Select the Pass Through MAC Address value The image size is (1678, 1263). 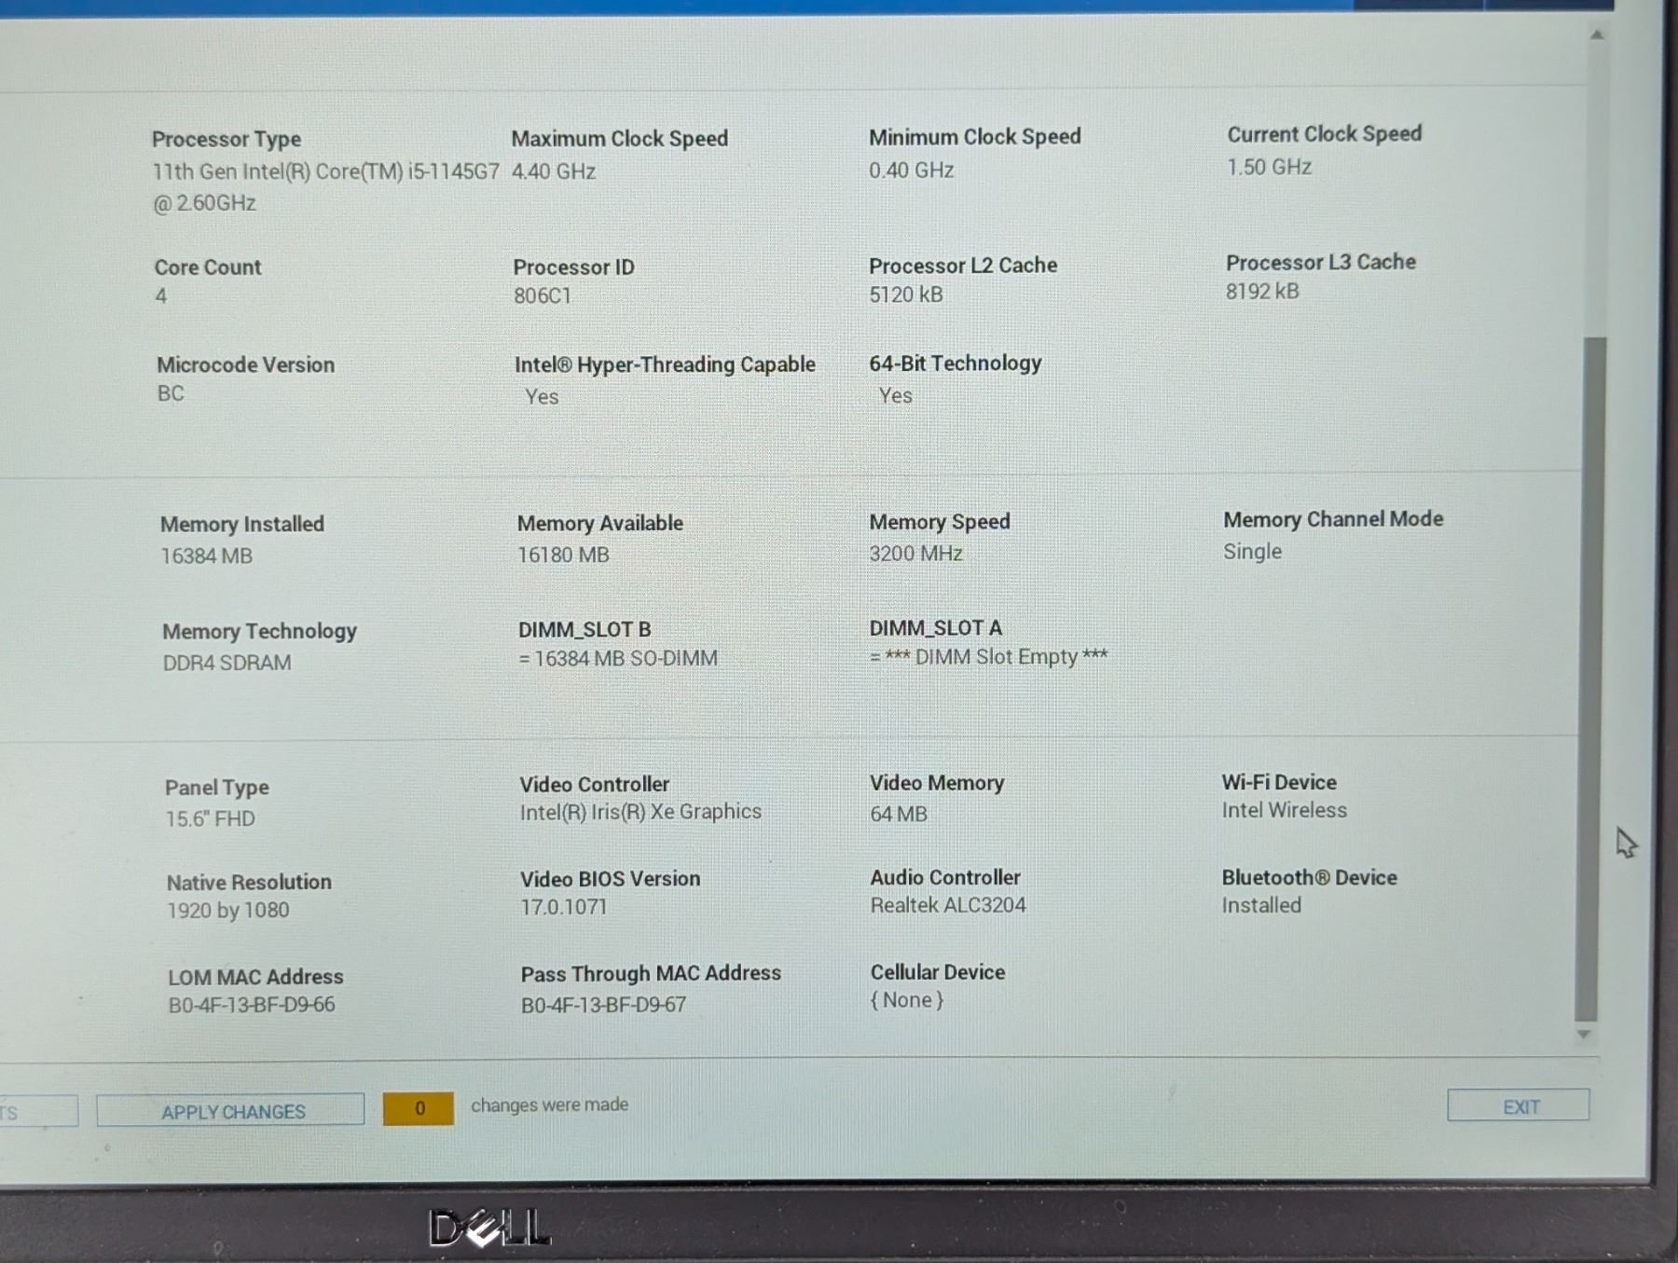click(603, 1005)
